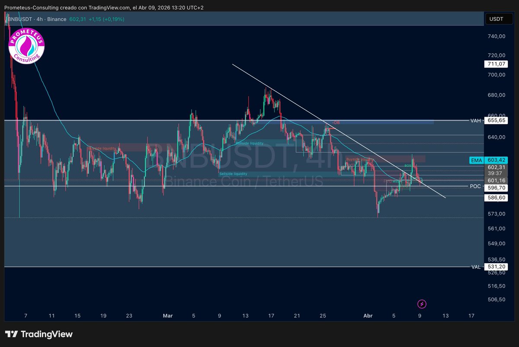The height and width of the screenshot is (347, 519).
Task: Click the 586,60 price level label
Action: click(496, 197)
